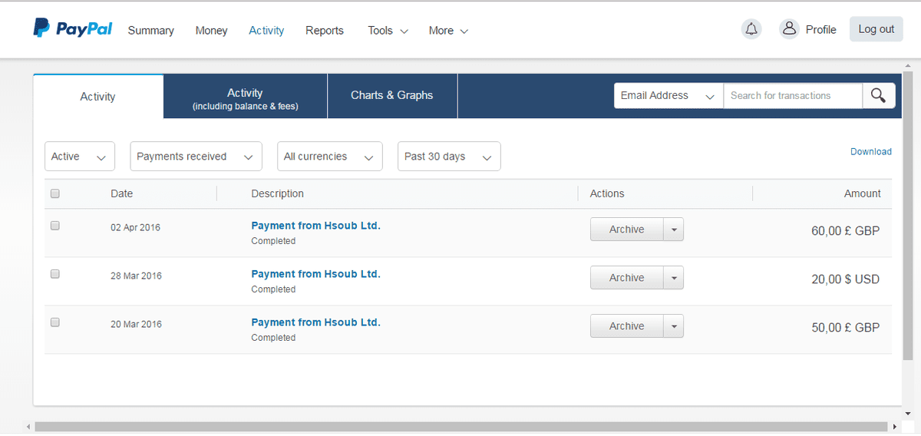Select all transactions with header checkbox

55,193
